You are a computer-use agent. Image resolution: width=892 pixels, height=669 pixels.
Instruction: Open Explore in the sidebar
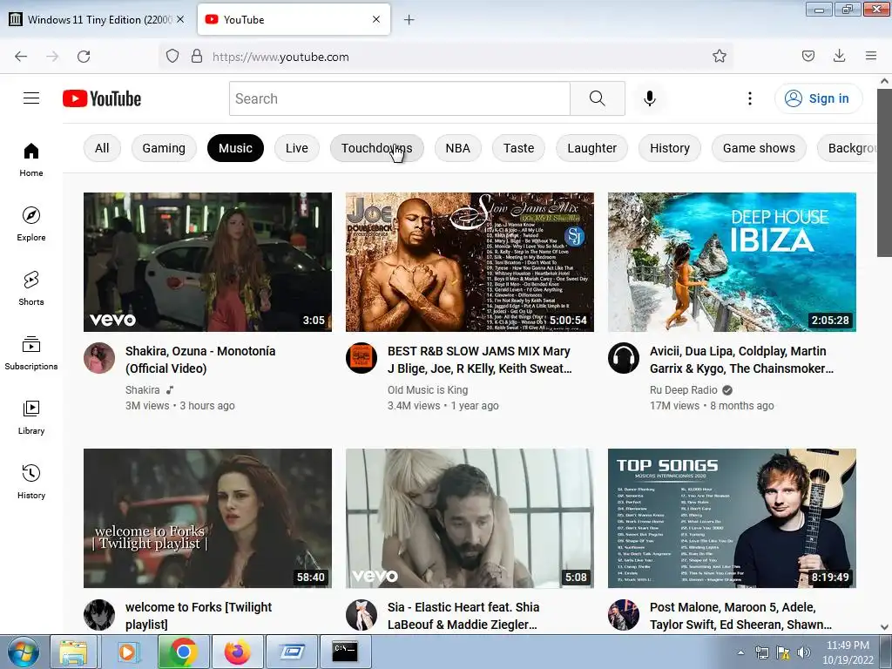click(x=31, y=224)
